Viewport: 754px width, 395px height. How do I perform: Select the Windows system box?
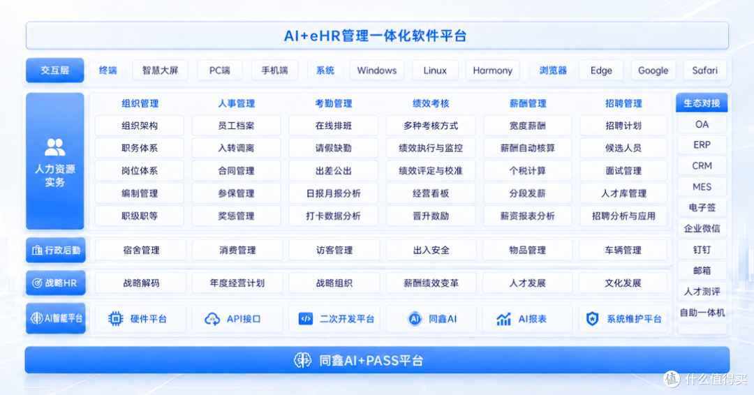[x=376, y=70]
